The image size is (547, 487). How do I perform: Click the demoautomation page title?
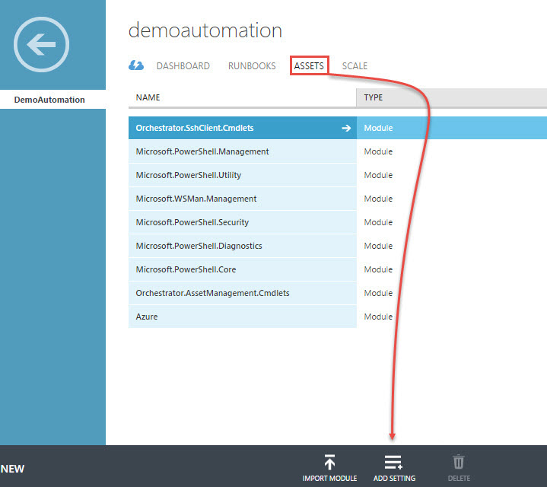tap(205, 30)
